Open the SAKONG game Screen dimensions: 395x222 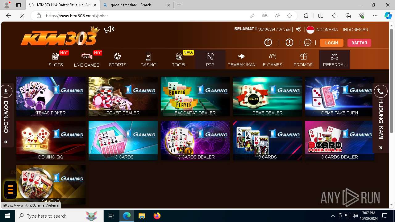pyautogui.click(x=51, y=185)
